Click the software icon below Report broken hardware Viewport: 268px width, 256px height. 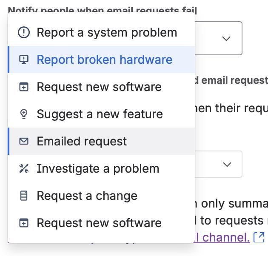24,87
